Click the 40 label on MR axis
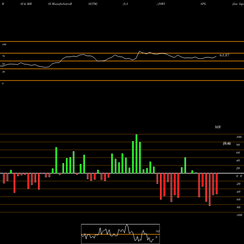The image size is (244, 244). [x=238, y=161]
